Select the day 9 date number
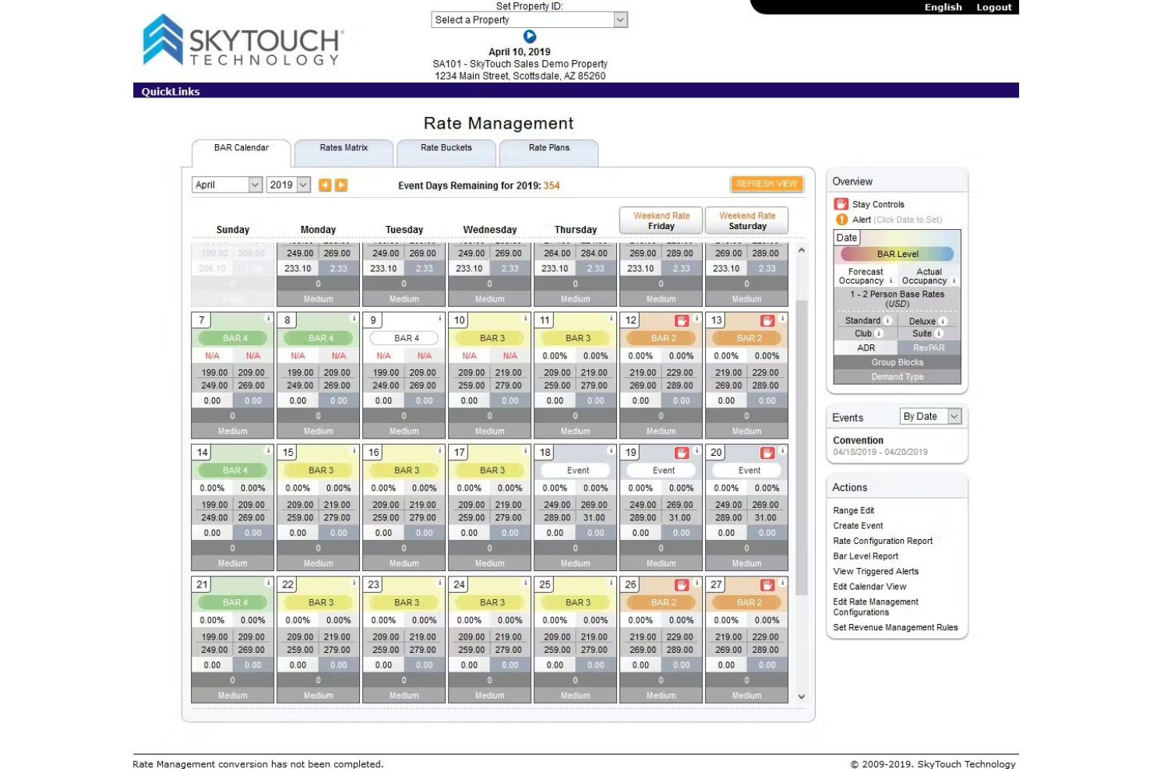Screen dimensions: 1153x769 [373, 320]
